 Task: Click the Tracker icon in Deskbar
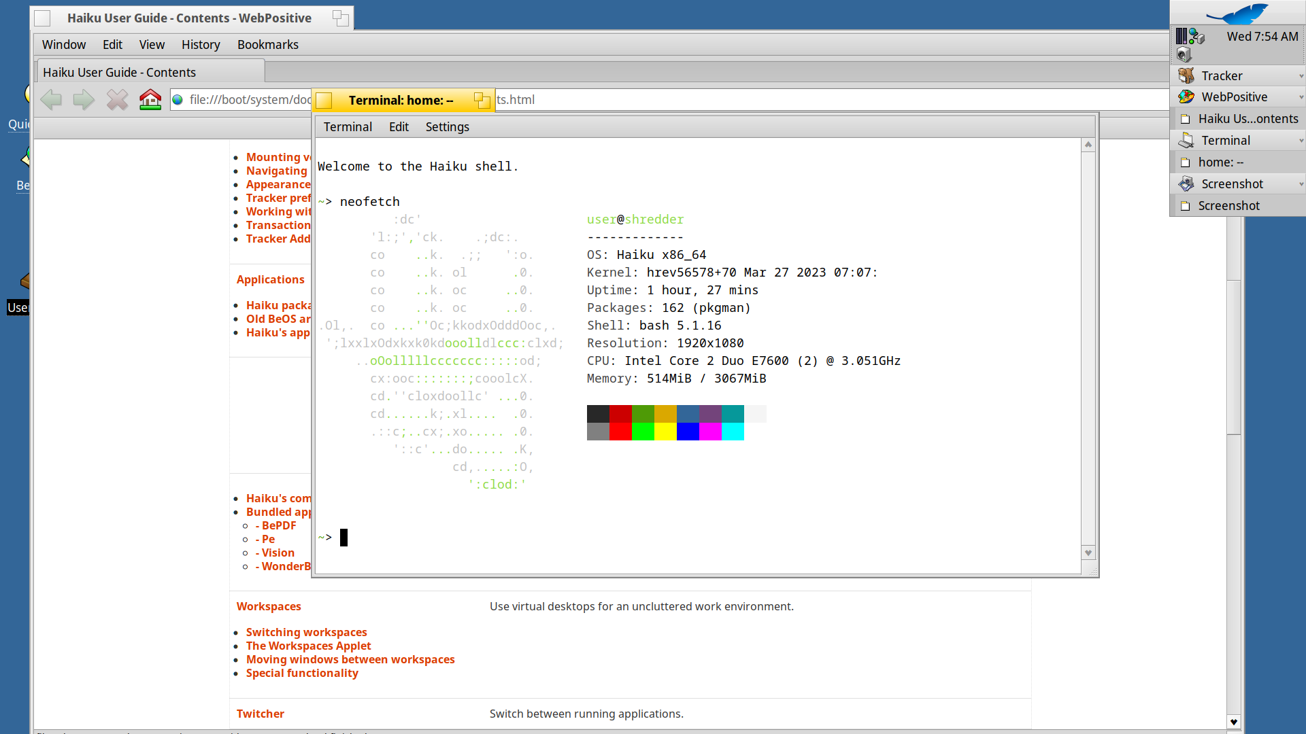(x=1186, y=75)
